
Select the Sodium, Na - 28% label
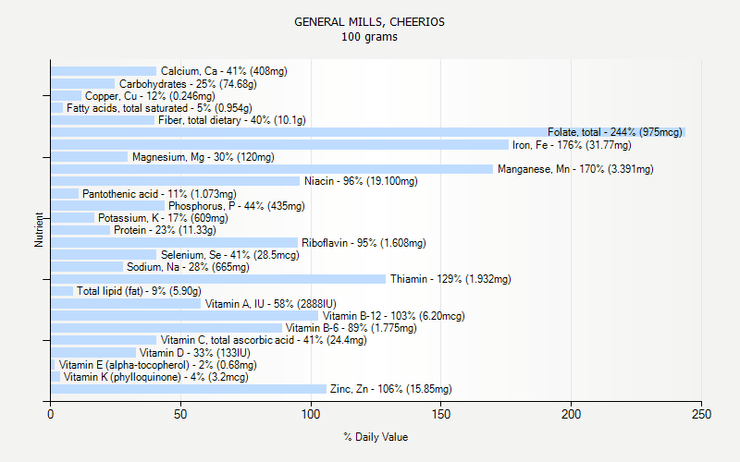click(188, 267)
